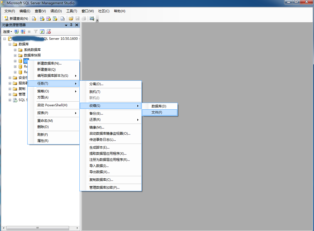Open the Activity Monitor toolbar icon

(x=91, y=19)
